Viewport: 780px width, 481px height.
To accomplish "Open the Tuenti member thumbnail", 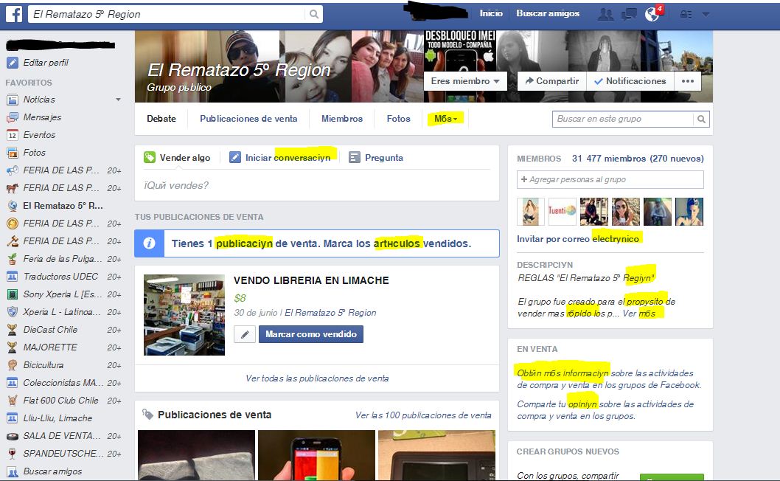I will 562,212.
